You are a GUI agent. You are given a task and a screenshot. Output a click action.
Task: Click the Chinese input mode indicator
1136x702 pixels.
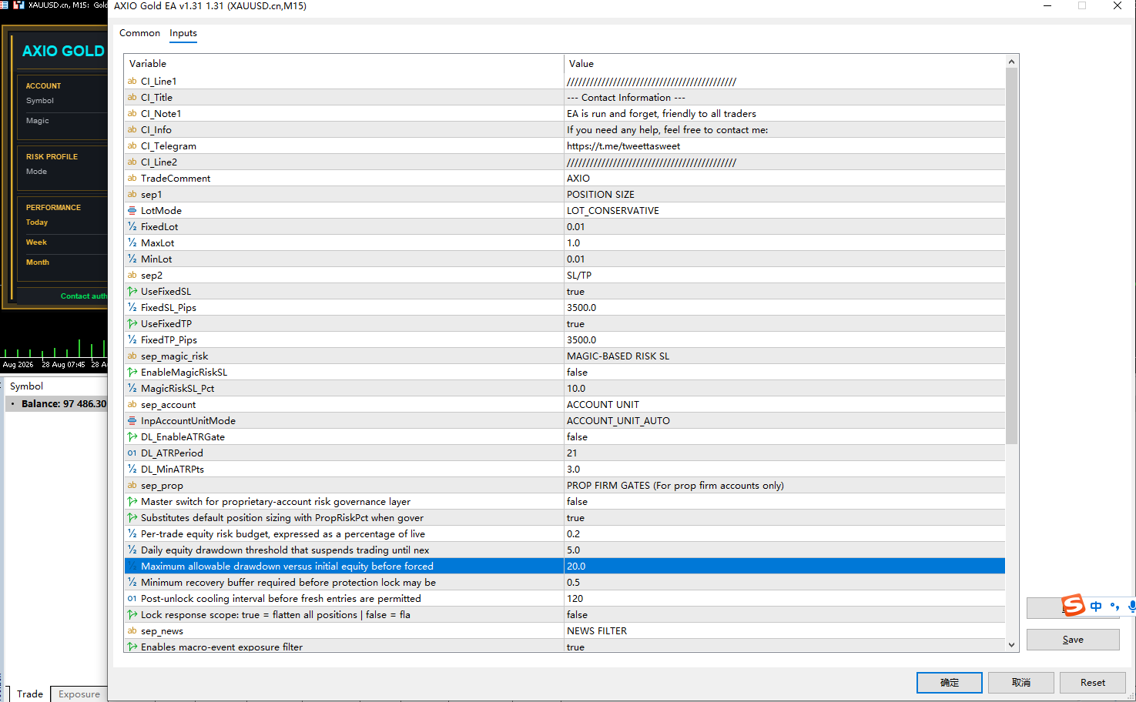coord(1095,607)
